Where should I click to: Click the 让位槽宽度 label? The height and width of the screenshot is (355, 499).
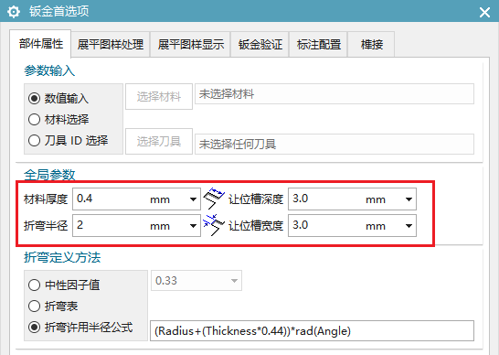[256, 226]
